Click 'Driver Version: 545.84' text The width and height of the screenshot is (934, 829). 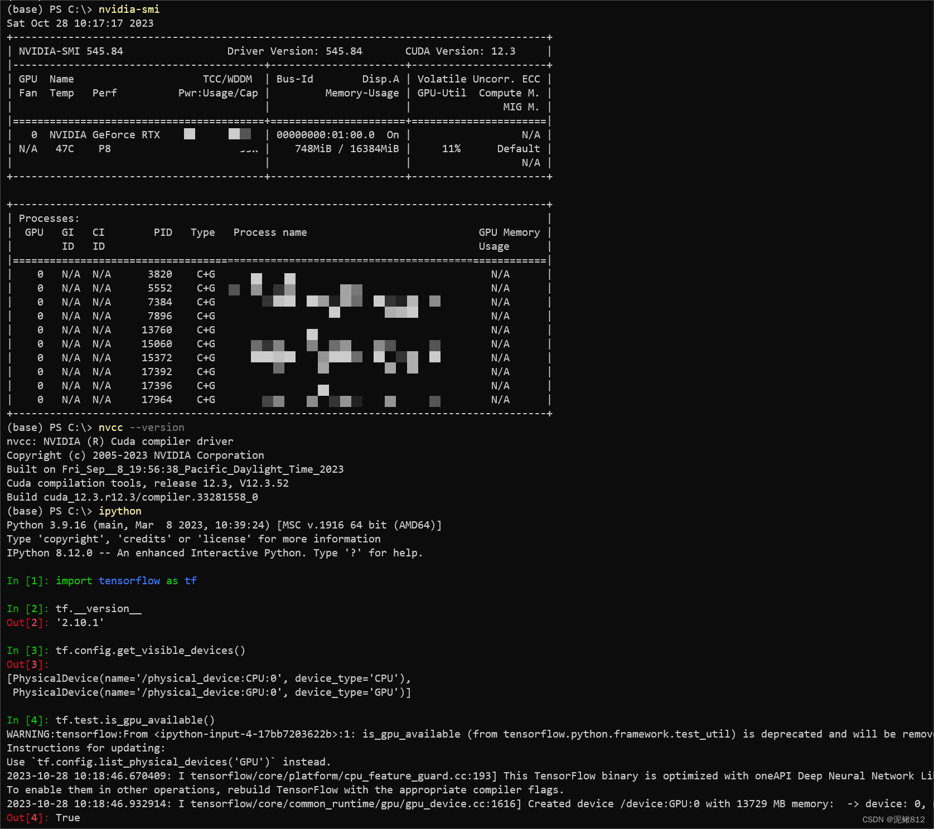click(x=294, y=51)
